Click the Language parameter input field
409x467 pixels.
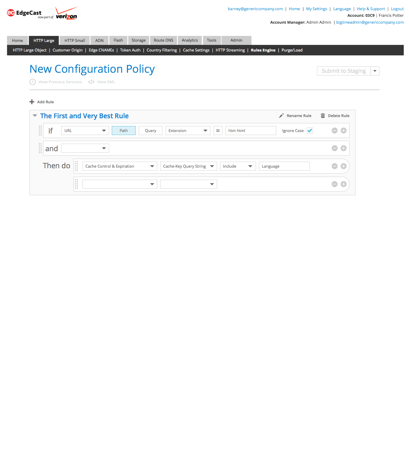[x=284, y=166]
